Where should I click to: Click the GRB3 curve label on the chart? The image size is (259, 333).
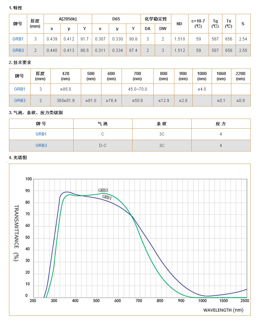pos(103,190)
